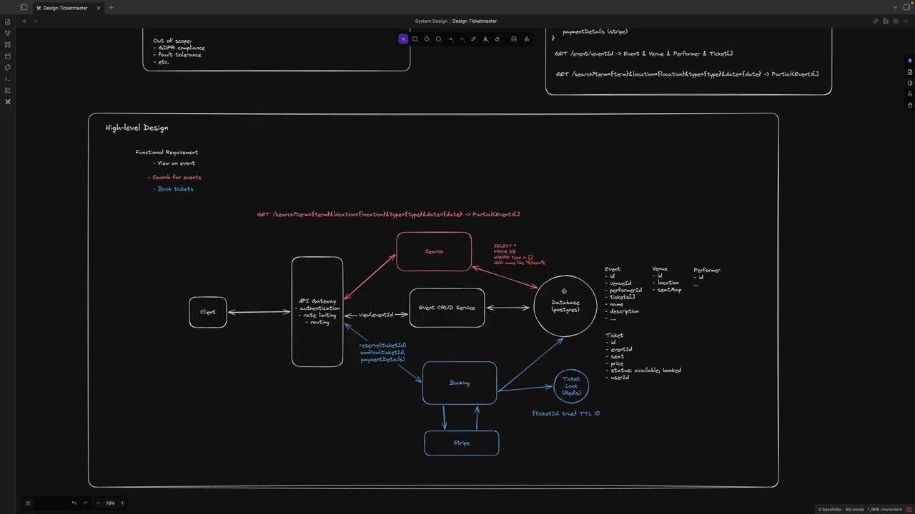Toggle the hand pan tool

coord(910,105)
